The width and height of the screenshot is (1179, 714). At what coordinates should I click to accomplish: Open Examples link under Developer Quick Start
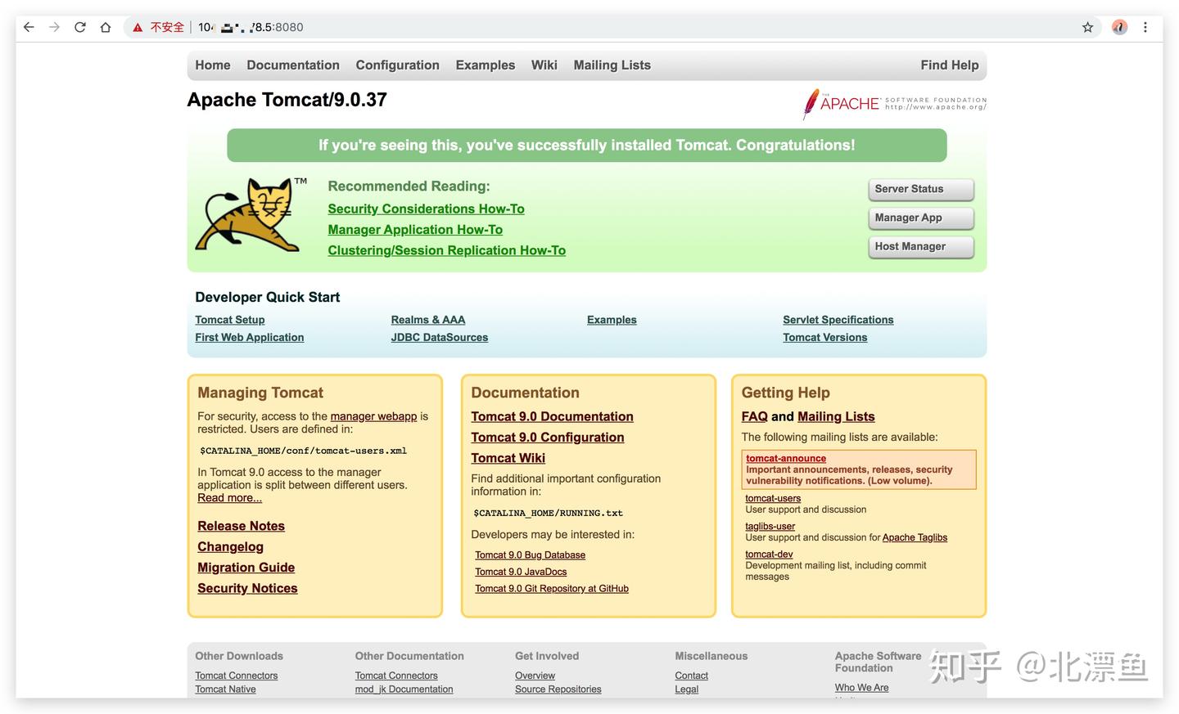612,320
